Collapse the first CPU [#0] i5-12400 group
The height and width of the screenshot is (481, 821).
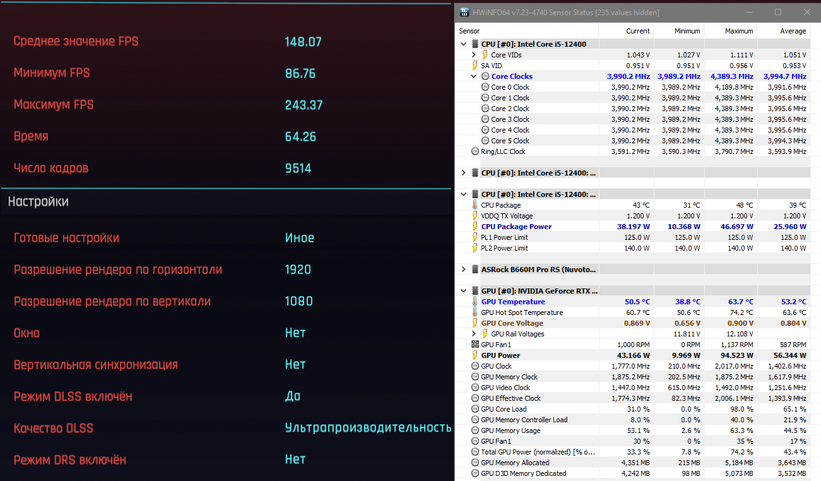pos(464,44)
